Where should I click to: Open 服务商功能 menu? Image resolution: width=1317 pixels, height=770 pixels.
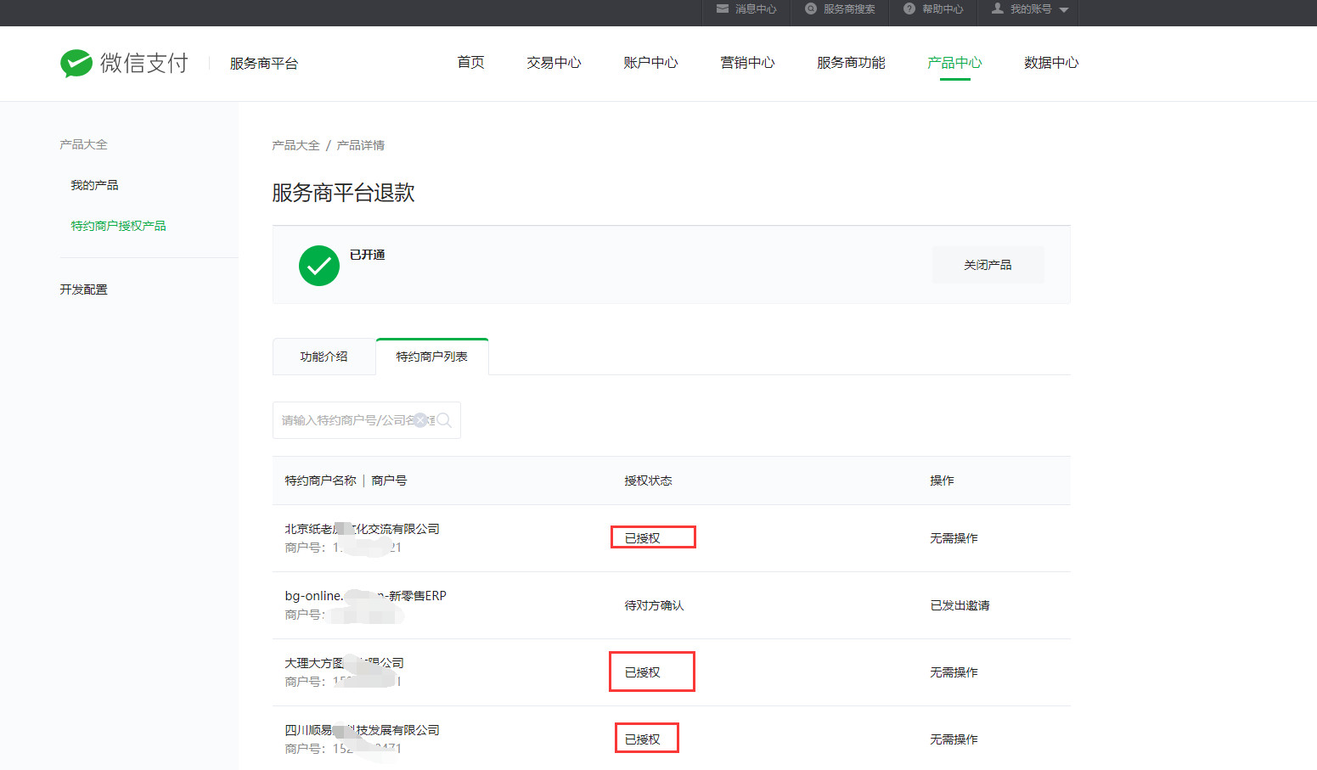(851, 63)
